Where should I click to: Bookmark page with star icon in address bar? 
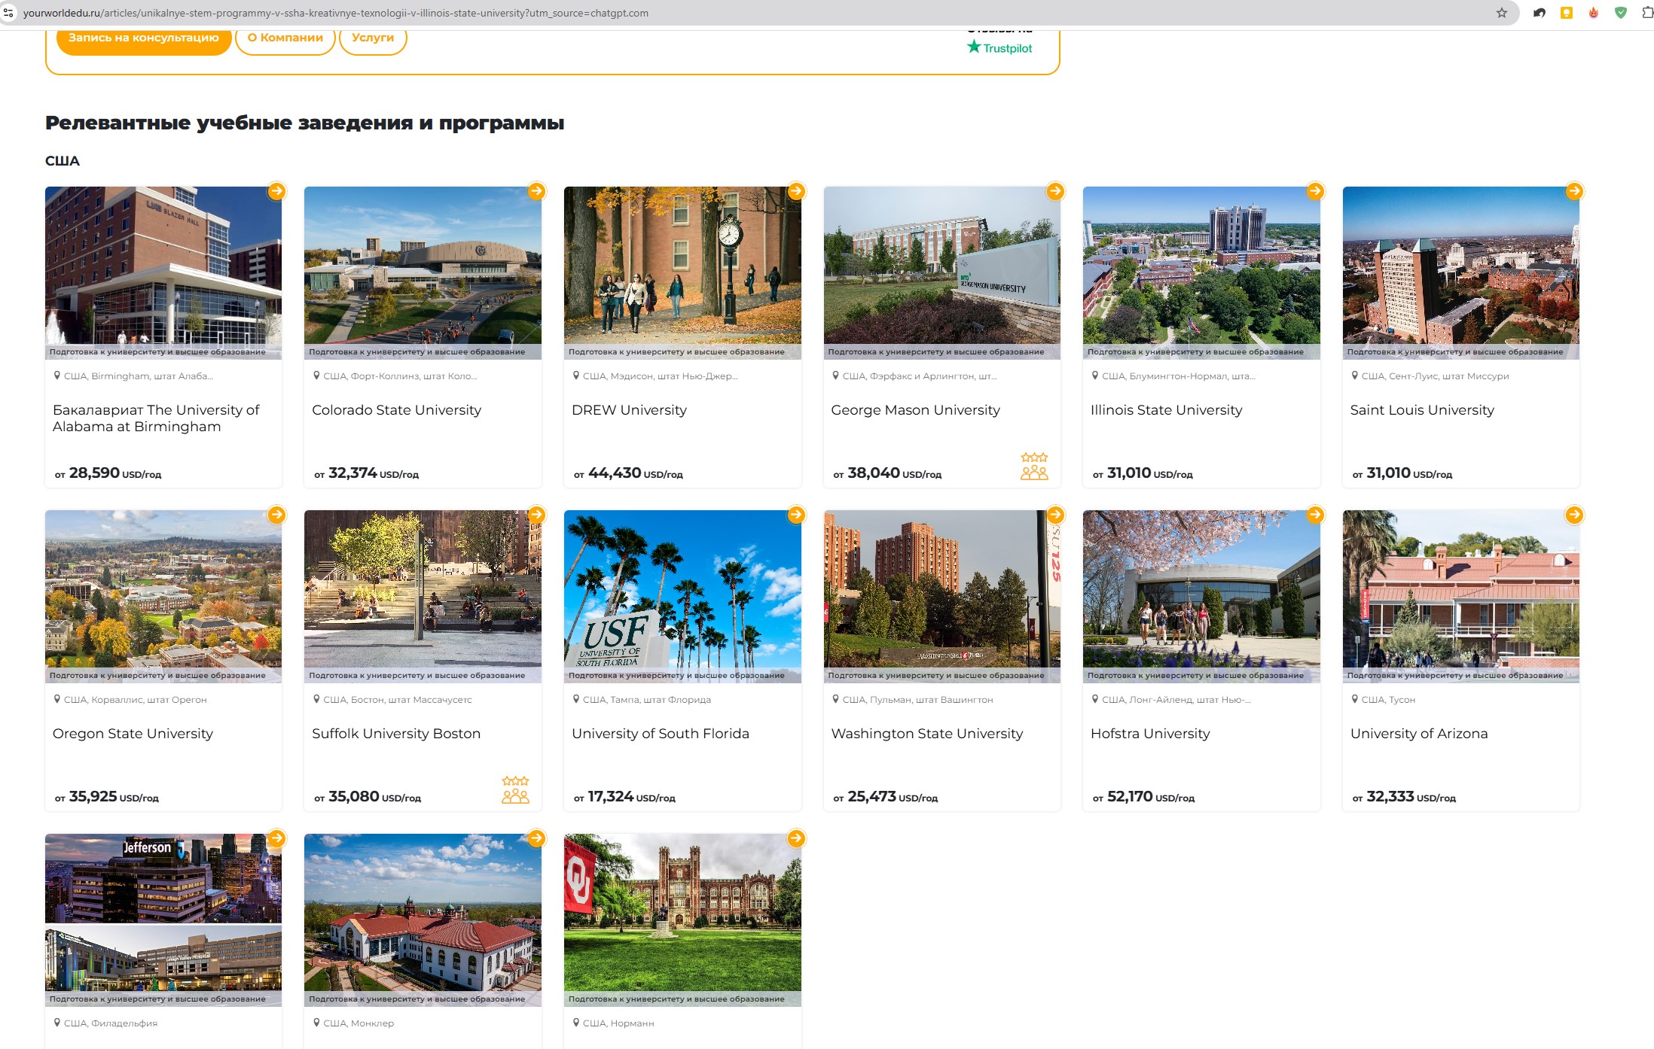(1501, 13)
